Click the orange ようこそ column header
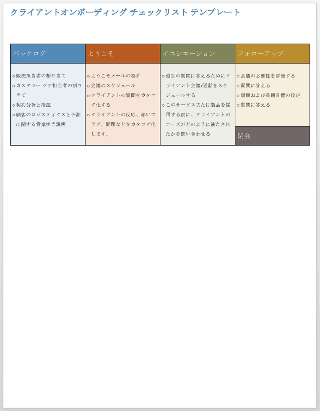320x411 pixels. [122, 54]
